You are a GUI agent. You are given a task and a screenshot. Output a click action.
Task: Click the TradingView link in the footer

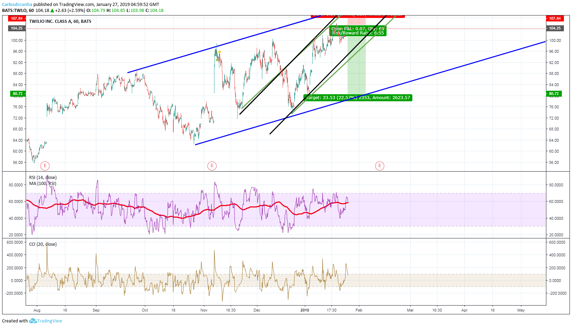(x=50, y=321)
